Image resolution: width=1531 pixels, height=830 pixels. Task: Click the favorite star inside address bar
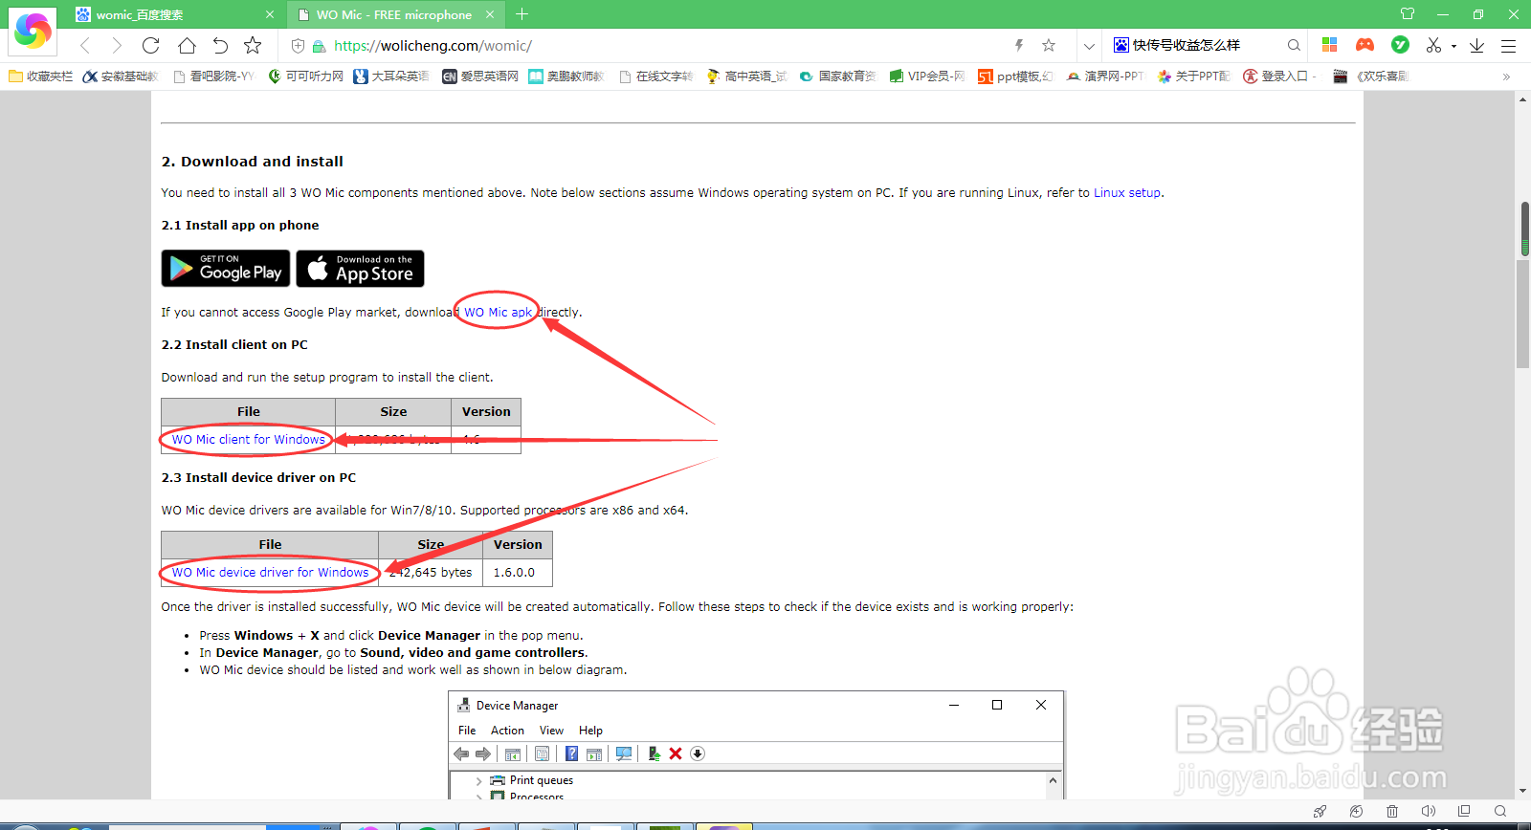pos(1049,45)
